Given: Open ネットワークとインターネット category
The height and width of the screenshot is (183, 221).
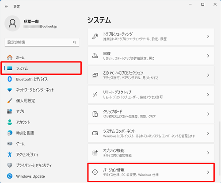Looking at the screenshot, I should (x=42, y=90).
